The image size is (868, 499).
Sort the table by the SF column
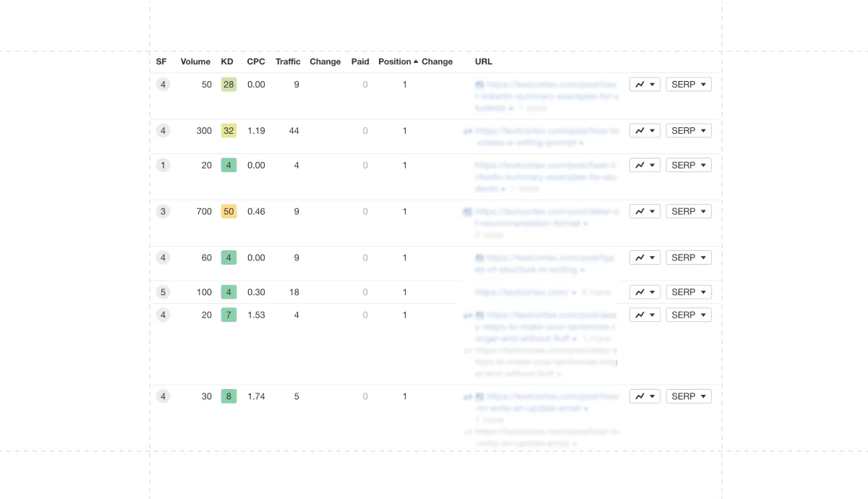[x=161, y=62]
